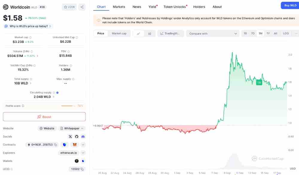Click the info icon beside UCID
This screenshot has width=299, height=175.
[11, 169]
